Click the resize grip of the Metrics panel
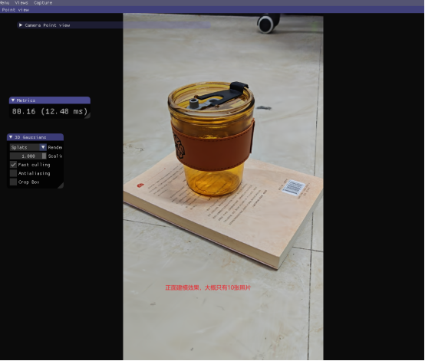This screenshot has height=361, width=425. [x=87, y=116]
